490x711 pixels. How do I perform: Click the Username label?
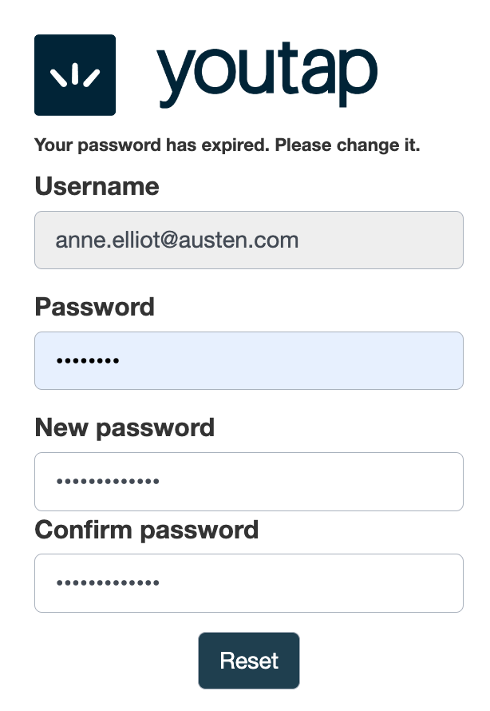pos(97,187)
